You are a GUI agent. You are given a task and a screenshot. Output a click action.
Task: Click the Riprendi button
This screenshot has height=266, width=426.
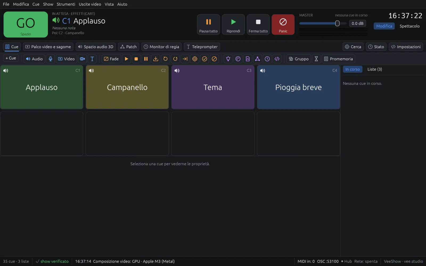click(233, 24)
